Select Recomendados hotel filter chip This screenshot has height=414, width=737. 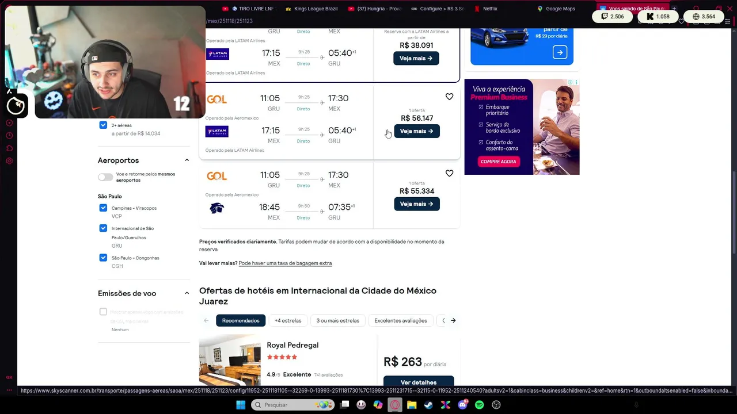click(x=241, y=320)
